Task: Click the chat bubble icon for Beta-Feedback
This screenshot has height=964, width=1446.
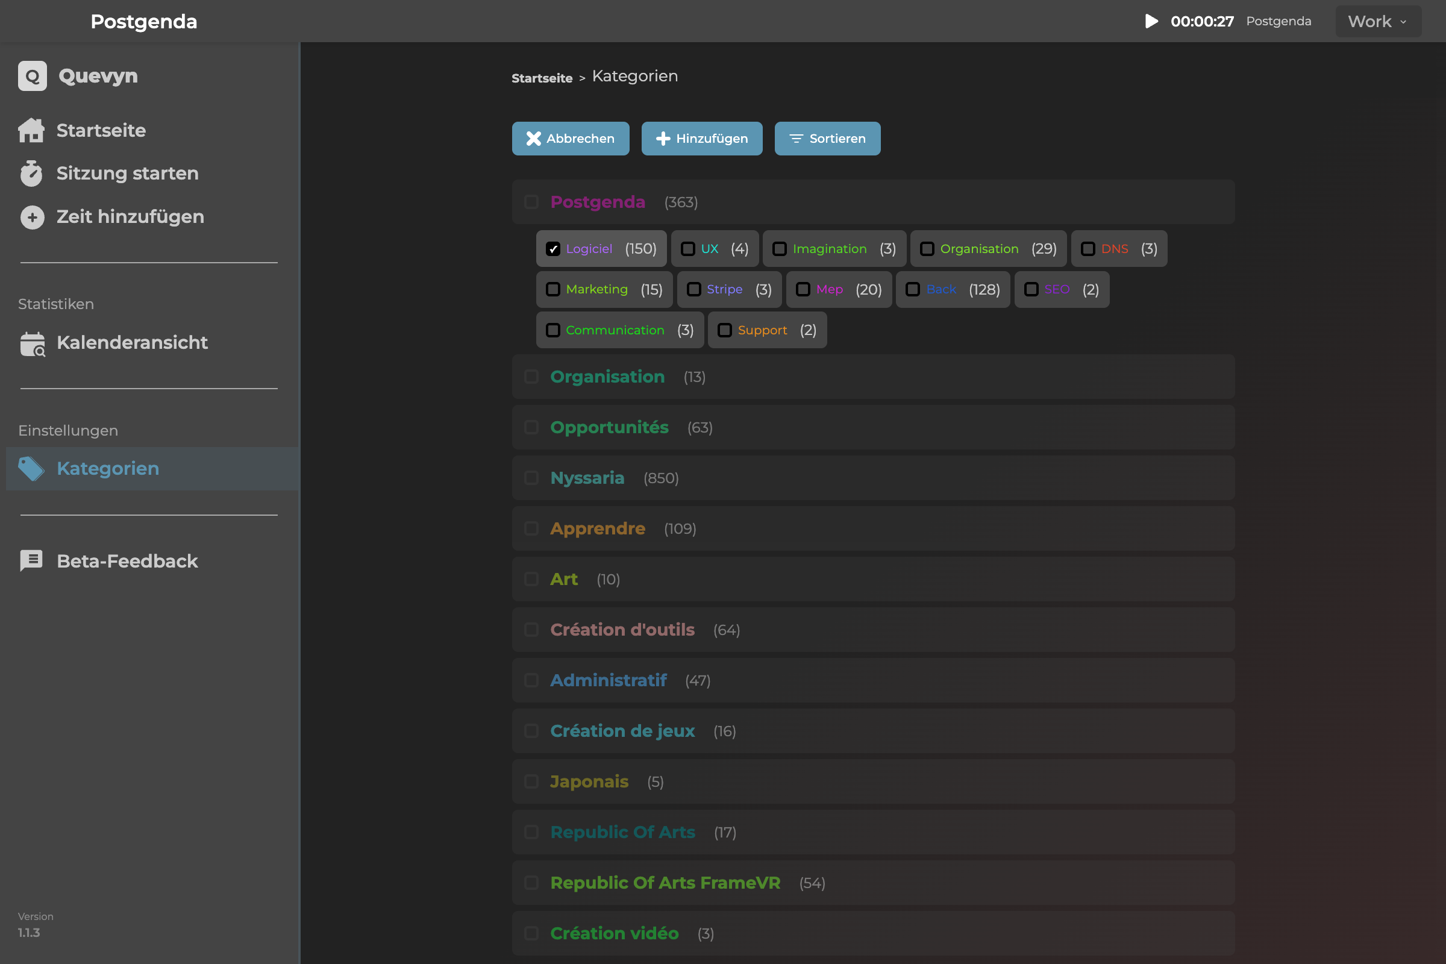Action: coord(31,561)
